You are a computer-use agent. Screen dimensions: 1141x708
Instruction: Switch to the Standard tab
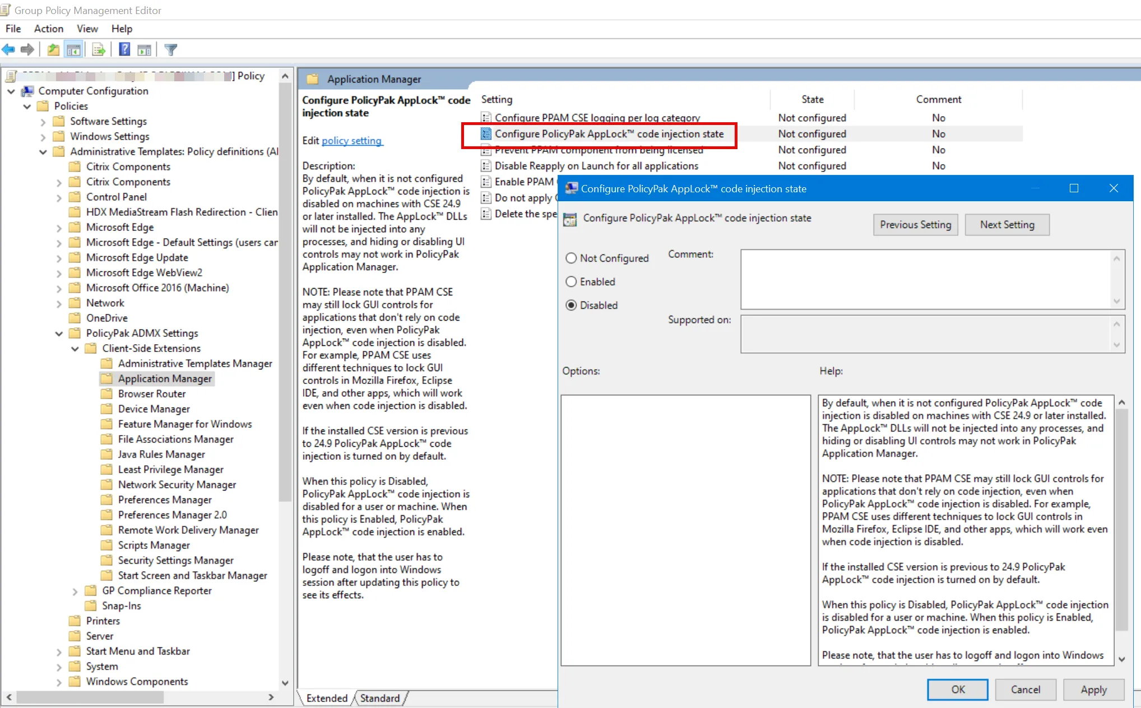click(x=380, y=698)
